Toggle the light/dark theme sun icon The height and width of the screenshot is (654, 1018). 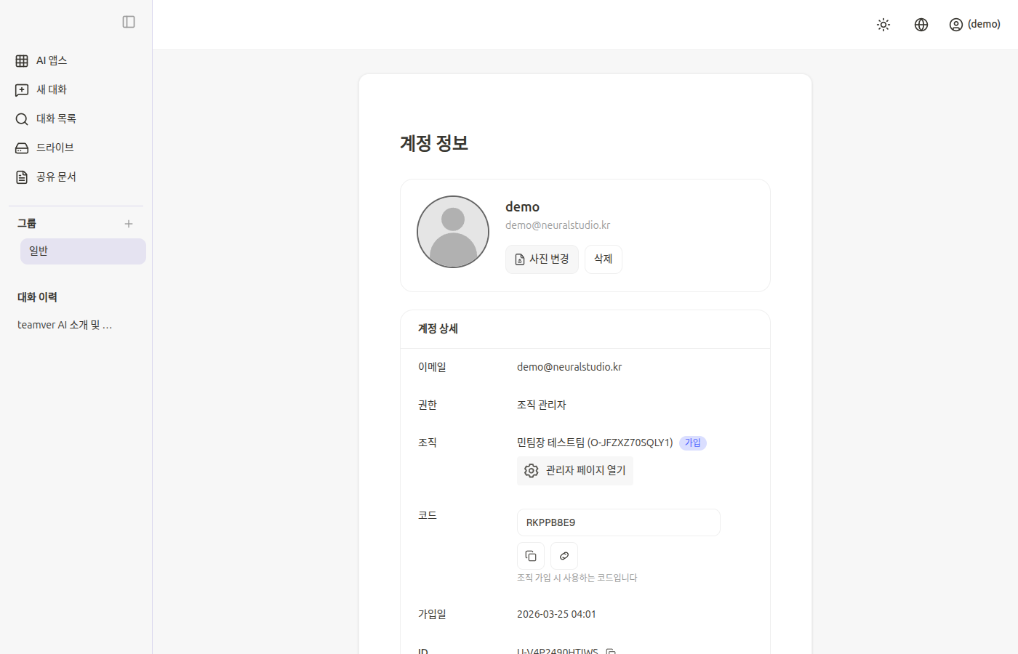tap(883, 25)
